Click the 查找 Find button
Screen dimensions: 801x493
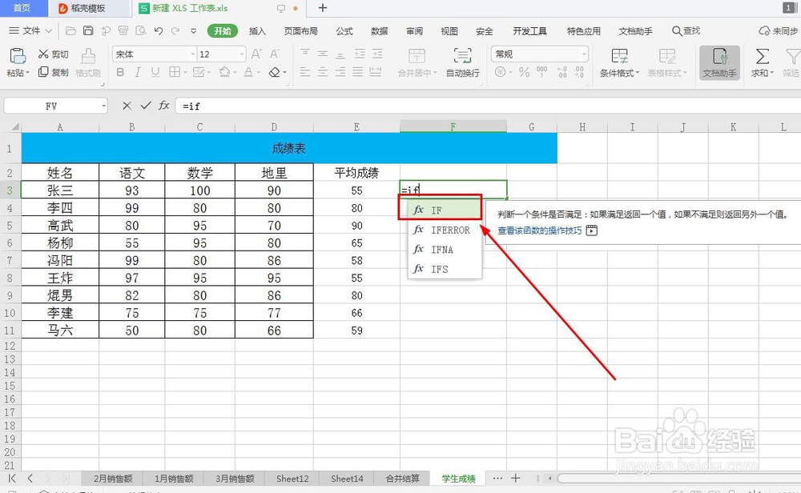[x=687, y=32]
